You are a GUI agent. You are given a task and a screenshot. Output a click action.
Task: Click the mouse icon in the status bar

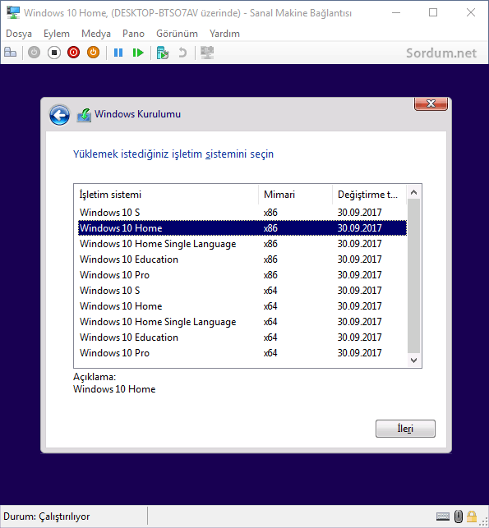pos(459,517)
